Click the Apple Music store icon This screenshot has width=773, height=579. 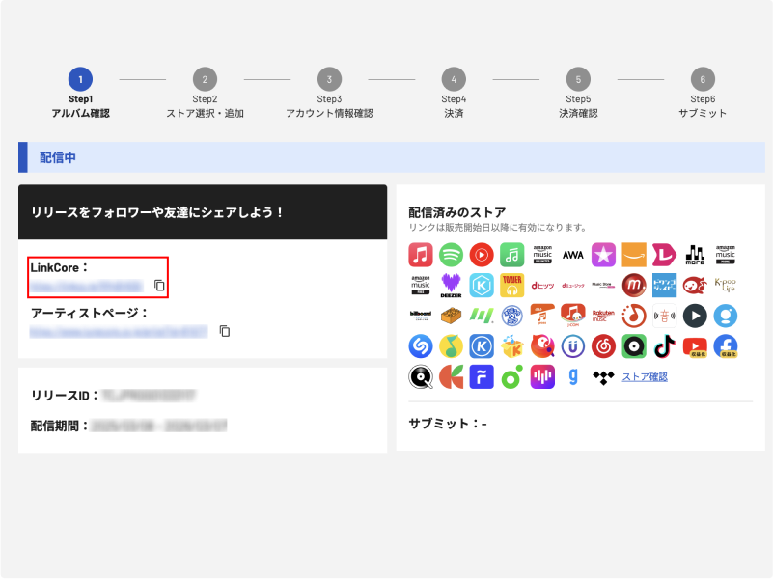click(420, 255)
